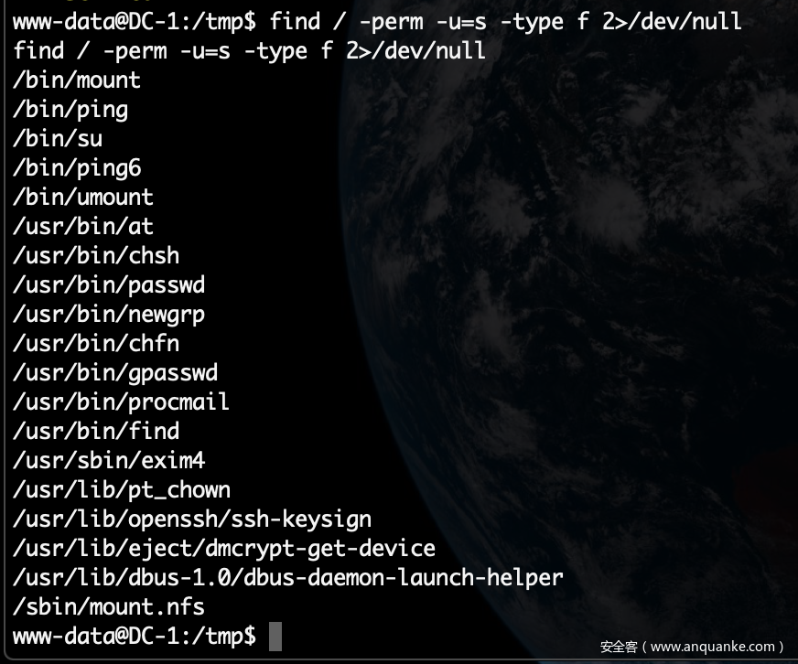Image resolution: width=798 pixels, height=664 pixels.
Task: Click the terminal cursor at the last prompt
Action: click(x=275, y=637)
